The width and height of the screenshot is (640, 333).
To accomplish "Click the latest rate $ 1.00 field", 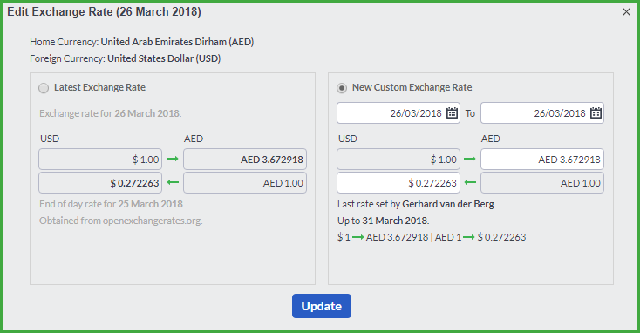I will [x=100, y=160].
